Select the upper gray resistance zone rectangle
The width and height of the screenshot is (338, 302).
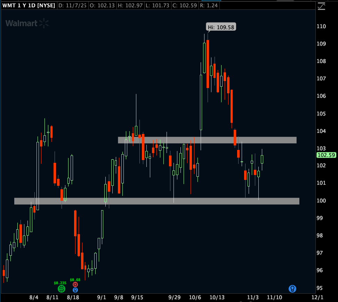point(207,140)
